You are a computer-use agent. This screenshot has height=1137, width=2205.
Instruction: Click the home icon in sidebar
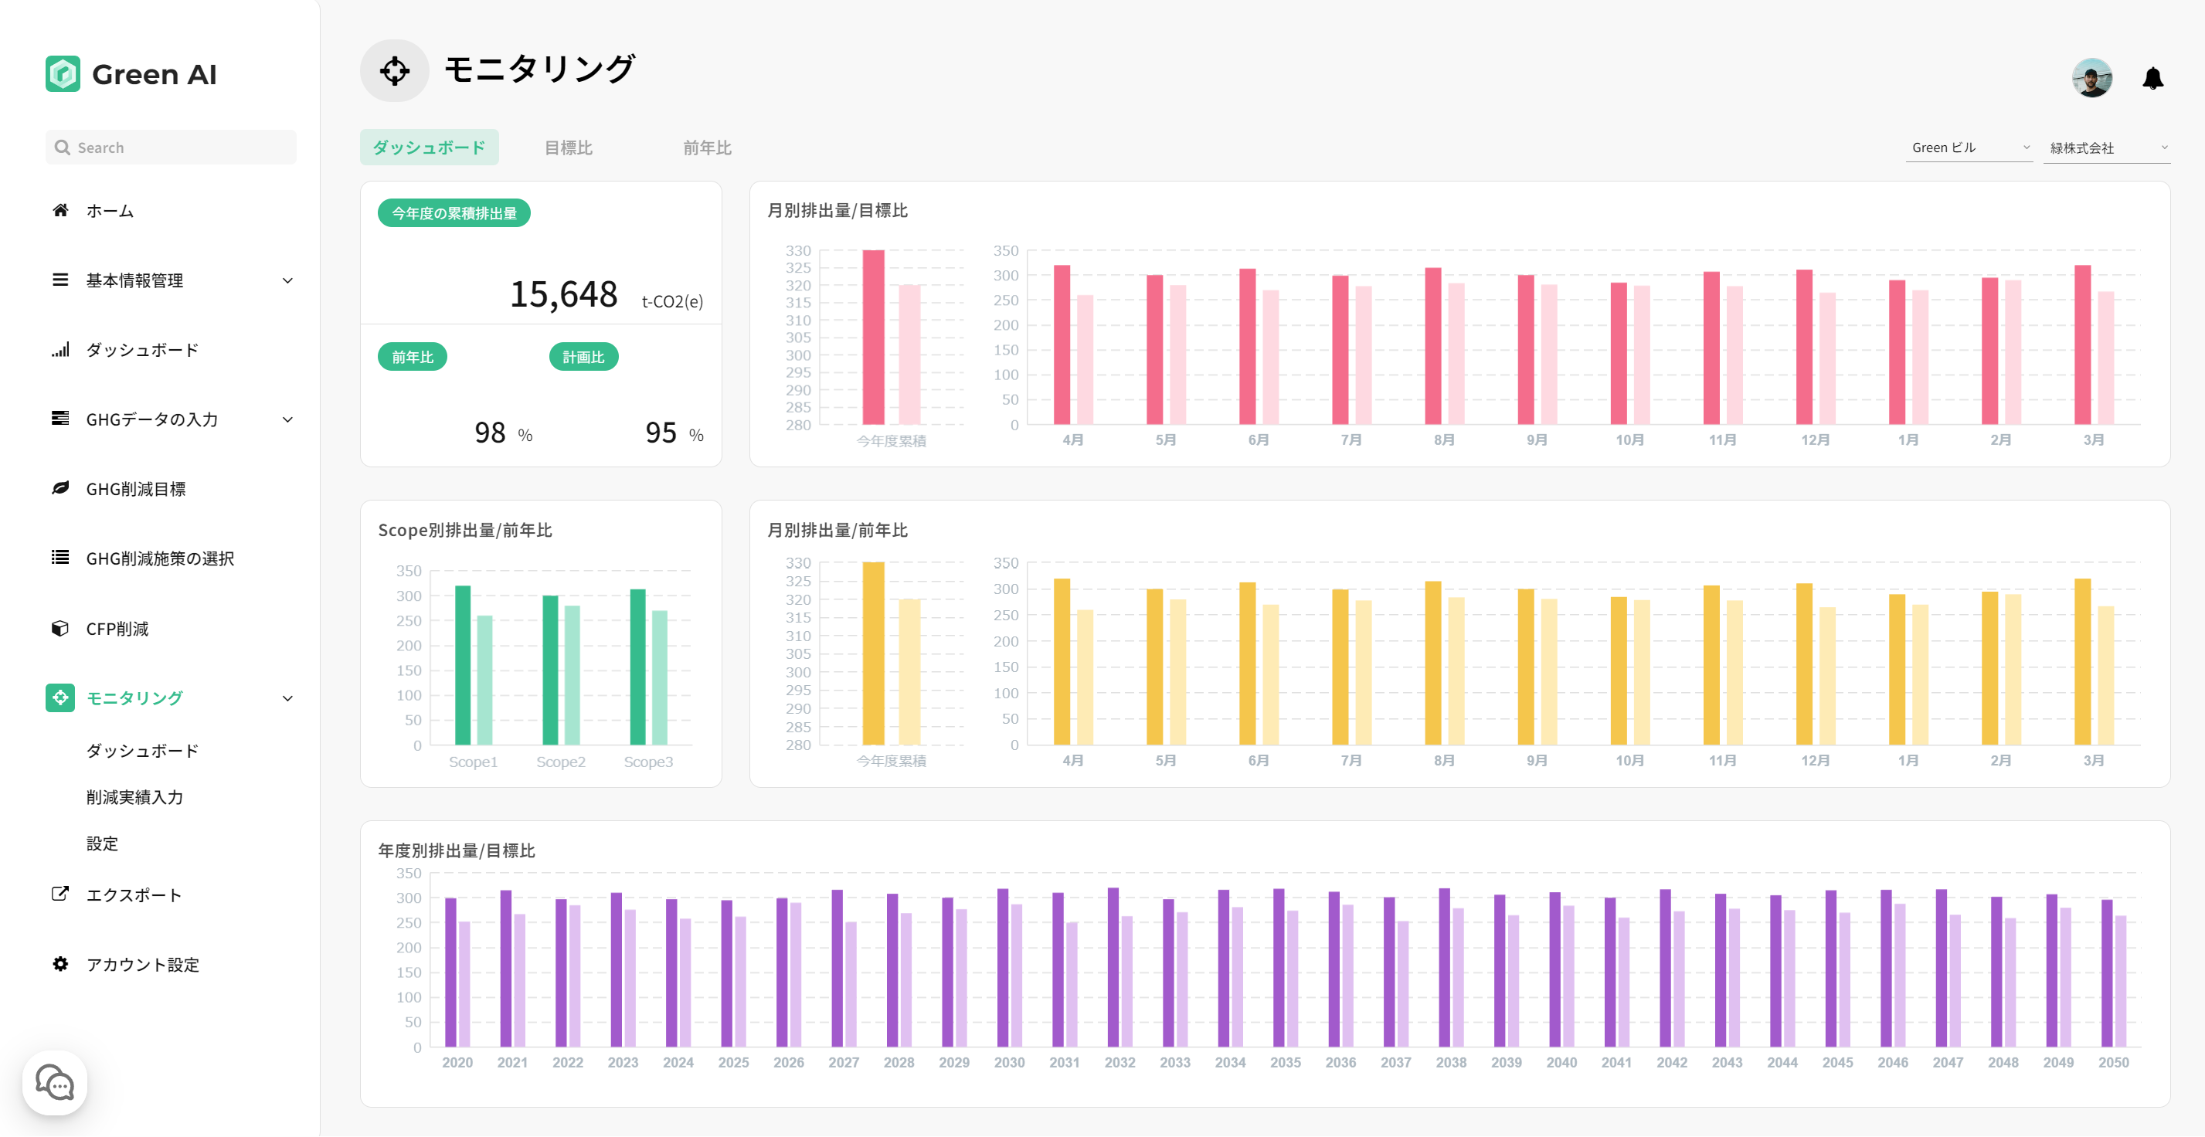[x=60, y=210]
